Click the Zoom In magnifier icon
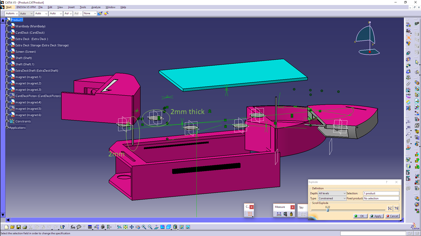The height and width of the screenshot is (236, 421). pyautogui.click(x=144, y=227)
